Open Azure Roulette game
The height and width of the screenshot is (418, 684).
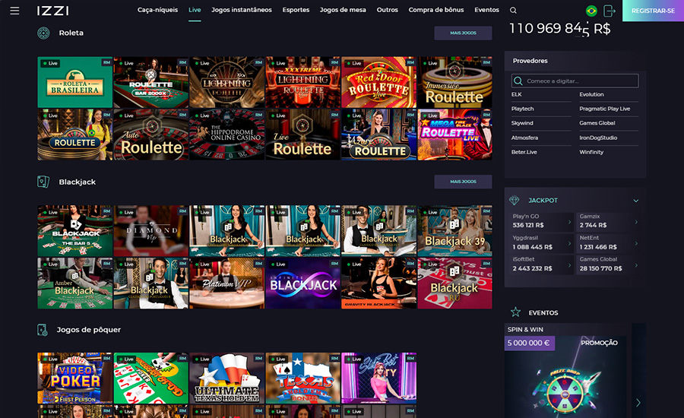[378, 135]
